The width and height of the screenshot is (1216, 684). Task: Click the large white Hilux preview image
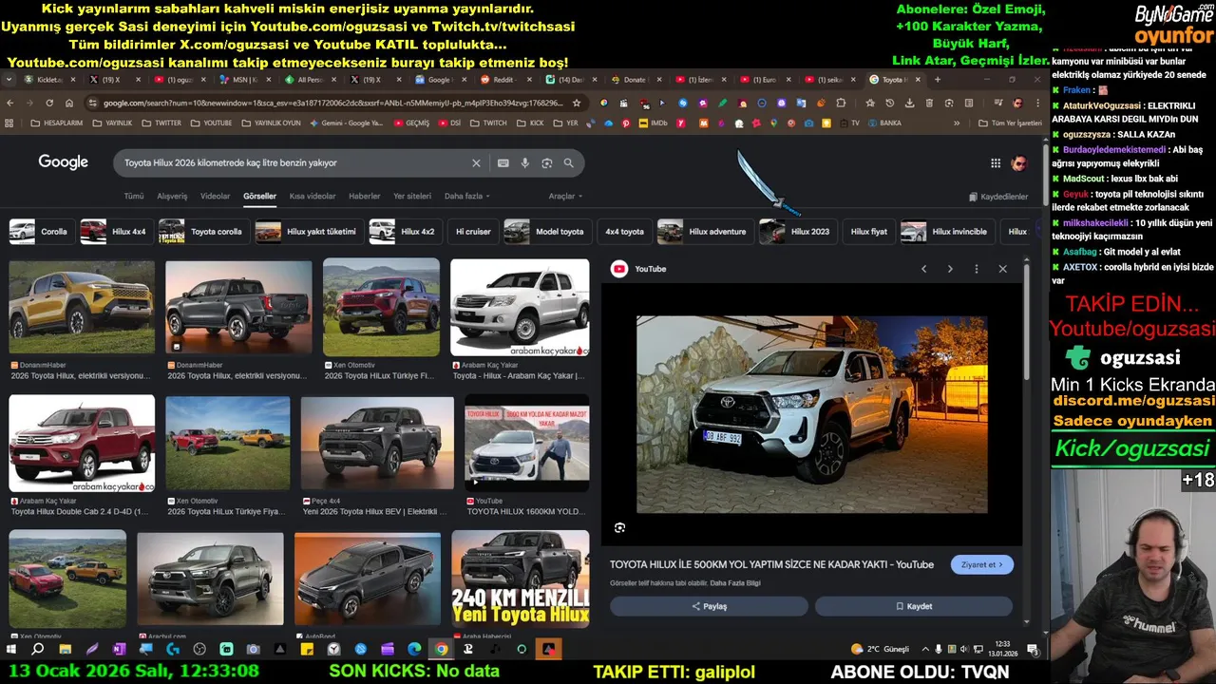[811, 414]
